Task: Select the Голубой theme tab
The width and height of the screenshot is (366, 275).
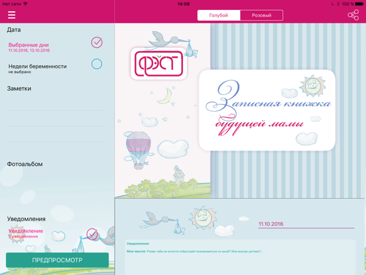Action: [219, 15]
